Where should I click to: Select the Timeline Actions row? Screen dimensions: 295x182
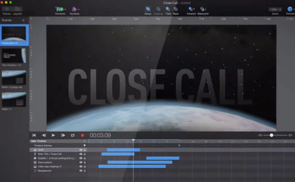59,146
